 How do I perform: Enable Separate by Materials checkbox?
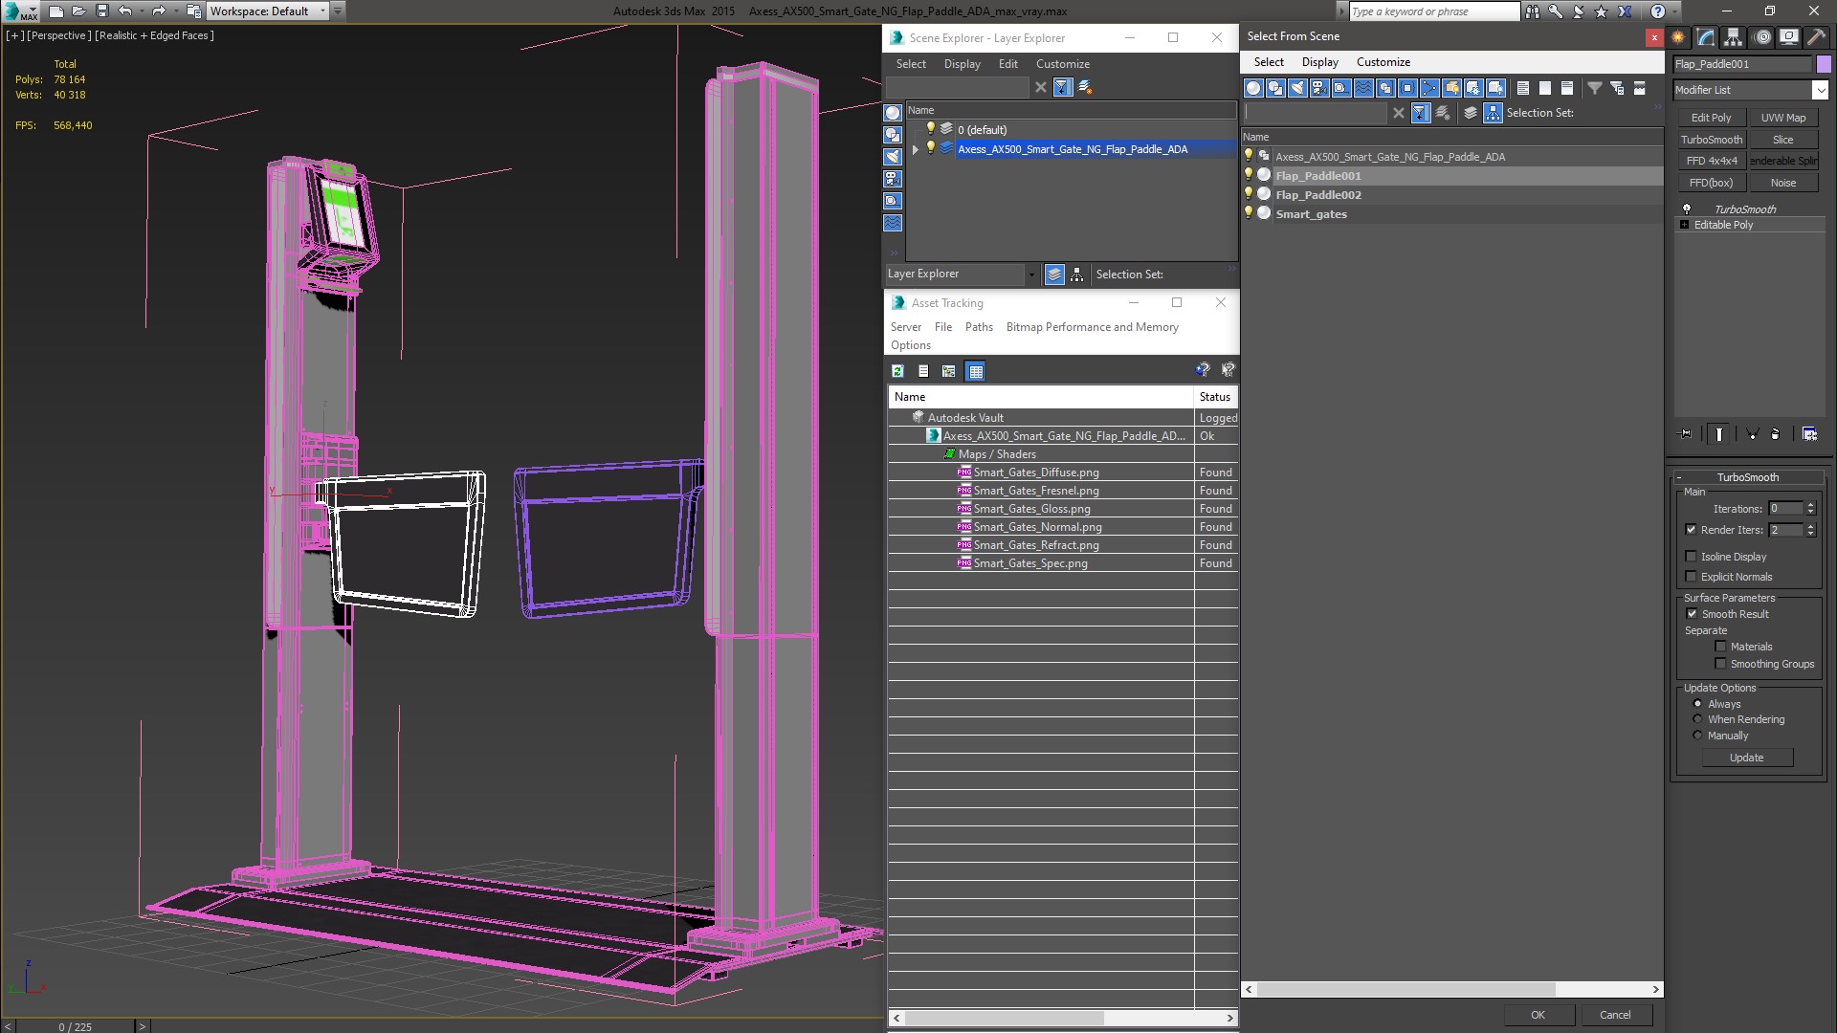pyautogui.click(x=1720, y=647)
